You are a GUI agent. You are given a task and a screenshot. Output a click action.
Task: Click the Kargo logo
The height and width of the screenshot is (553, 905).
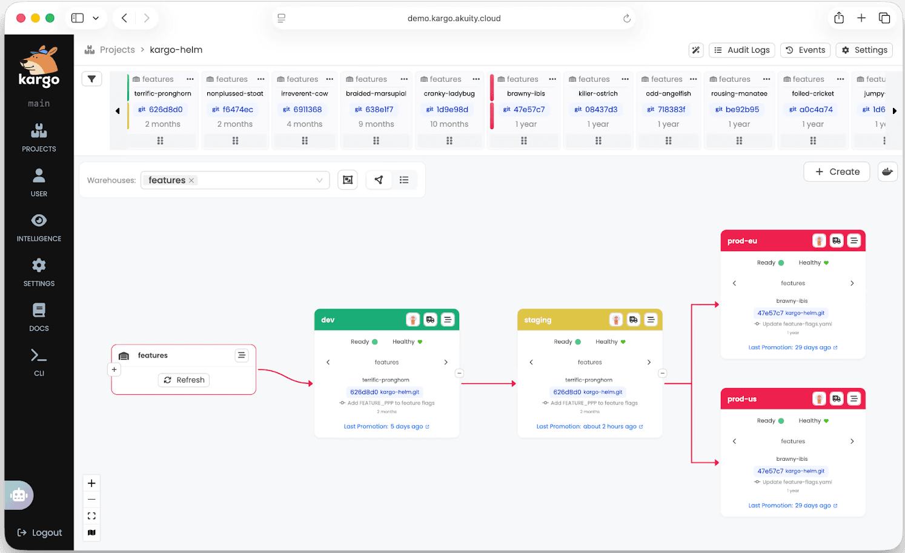click(39, 67)
